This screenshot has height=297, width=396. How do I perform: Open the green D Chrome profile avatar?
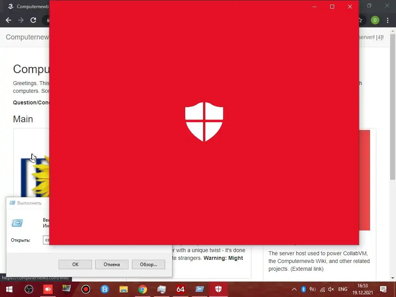(x=375, y=20)
